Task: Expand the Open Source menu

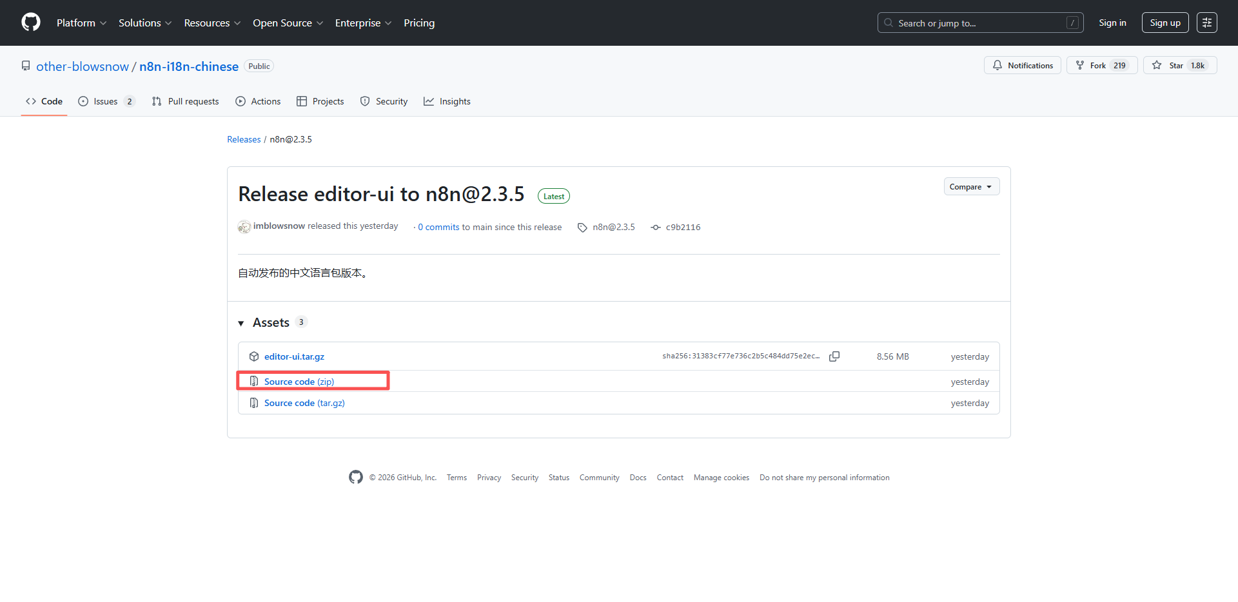Action: [x=288, y=23]
